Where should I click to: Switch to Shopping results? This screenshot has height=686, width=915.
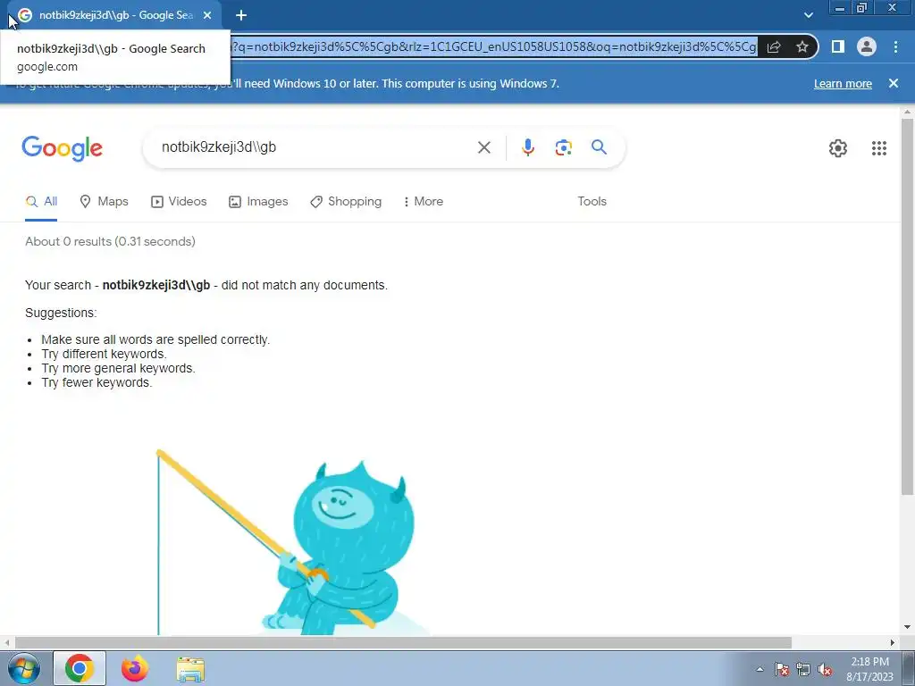coord(346,201)
